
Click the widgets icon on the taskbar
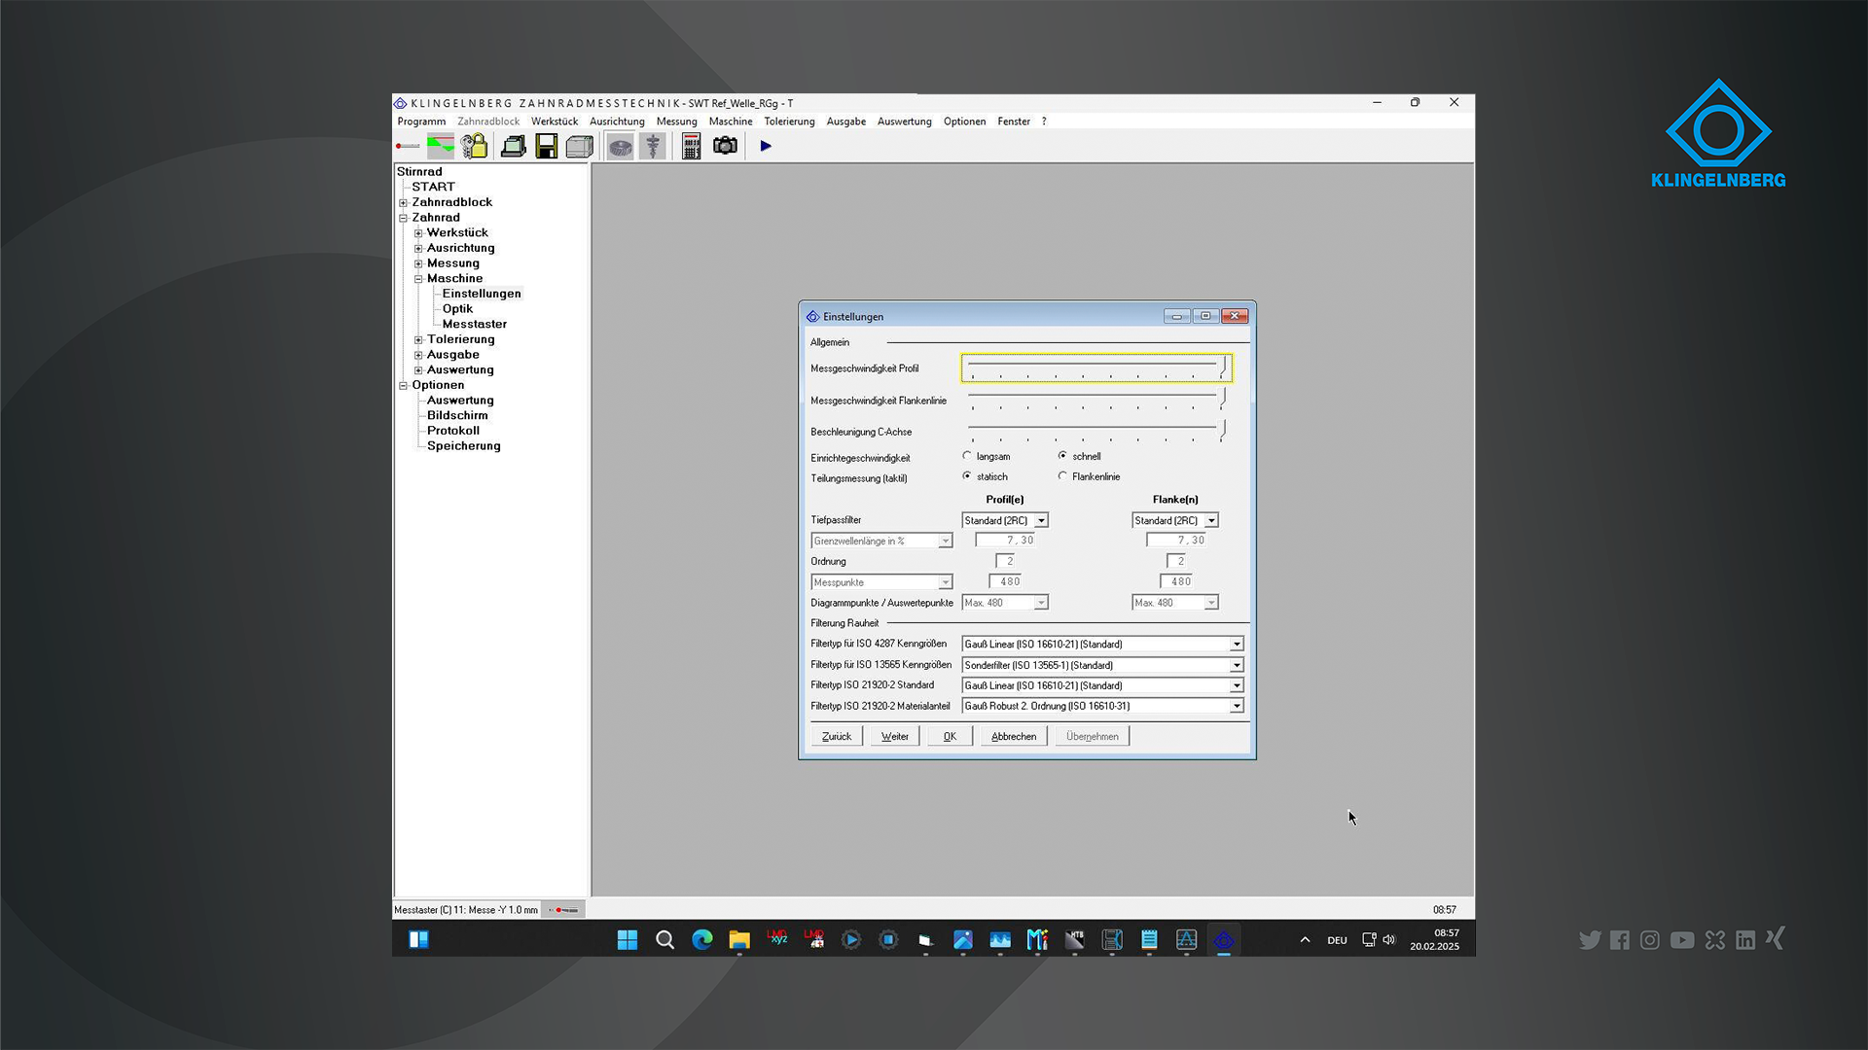pyautogui.click(x=419, y=939)
